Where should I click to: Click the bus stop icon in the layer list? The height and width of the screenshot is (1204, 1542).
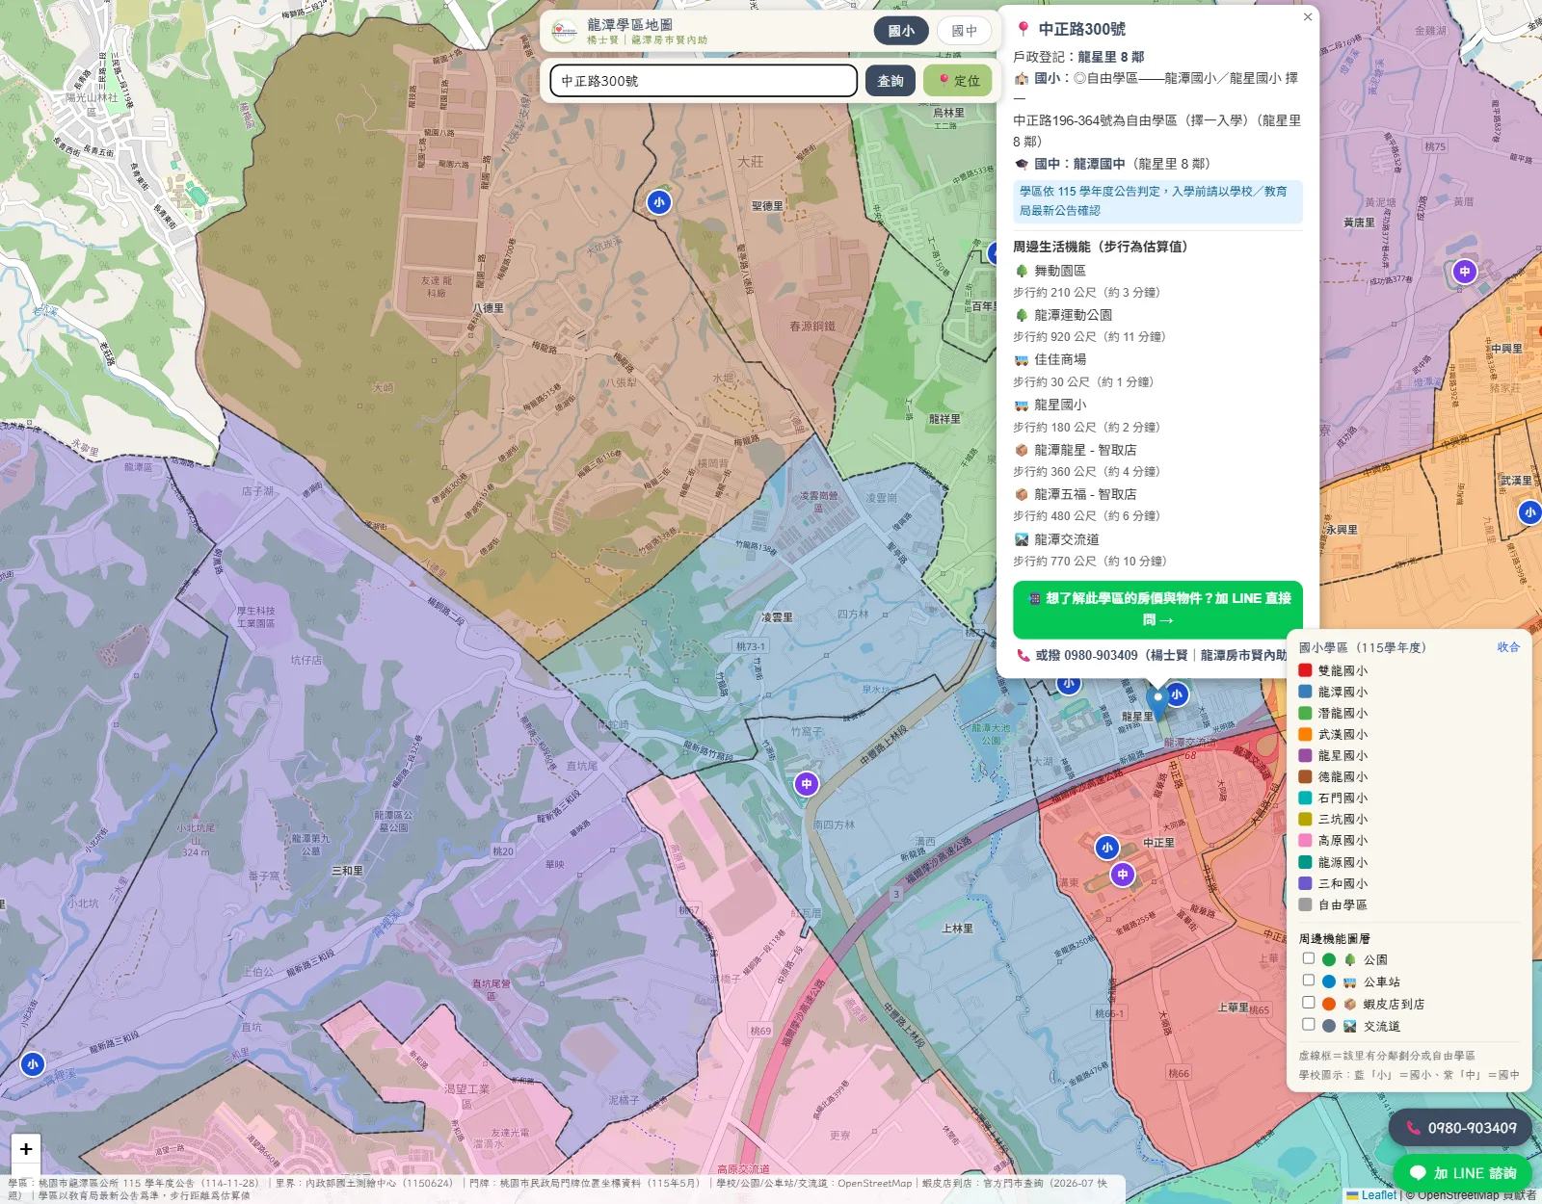[x=1350, y=982]
